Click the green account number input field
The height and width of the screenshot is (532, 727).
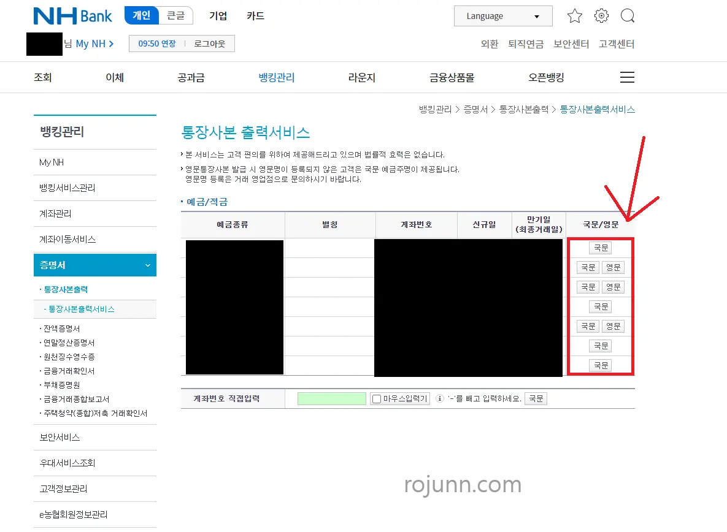(332, 398)
